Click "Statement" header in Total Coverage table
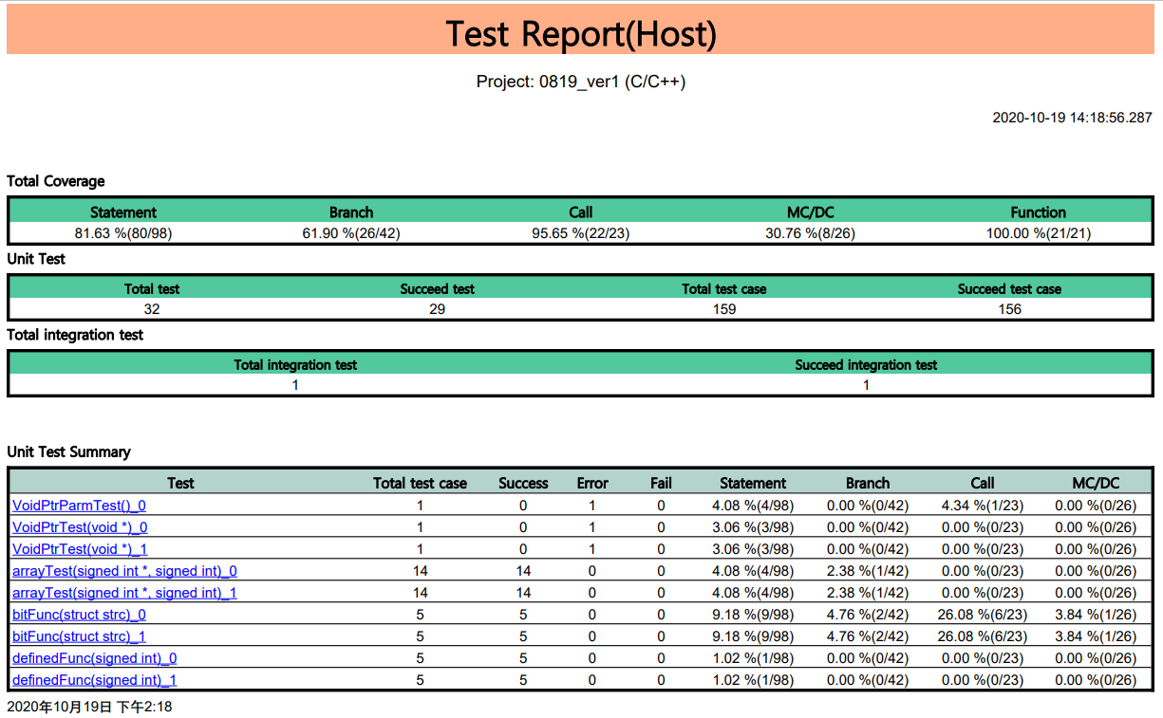Viewport: 1163px width, 718px height. tap(123, 212)
